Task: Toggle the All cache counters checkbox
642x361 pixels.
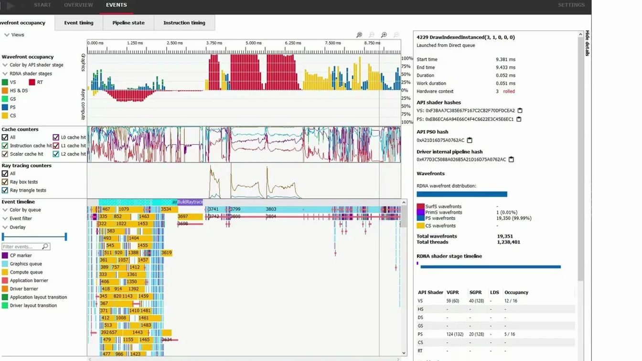Action: pyautogui.click(x=5, y=138)
